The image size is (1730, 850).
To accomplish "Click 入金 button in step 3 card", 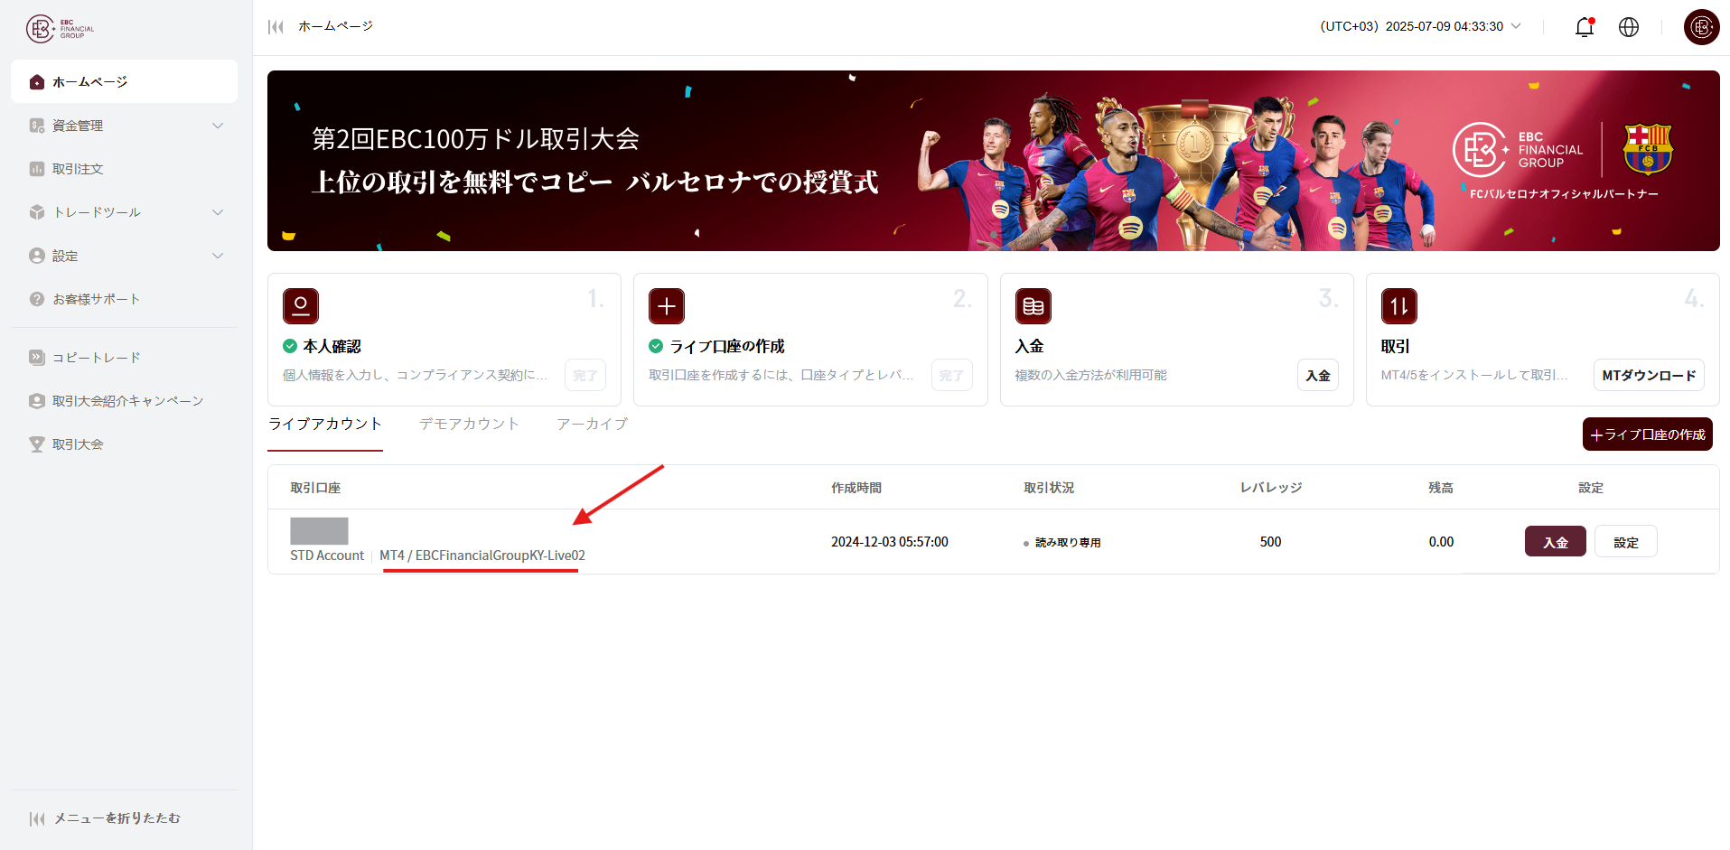I will tap(1318, 375).
